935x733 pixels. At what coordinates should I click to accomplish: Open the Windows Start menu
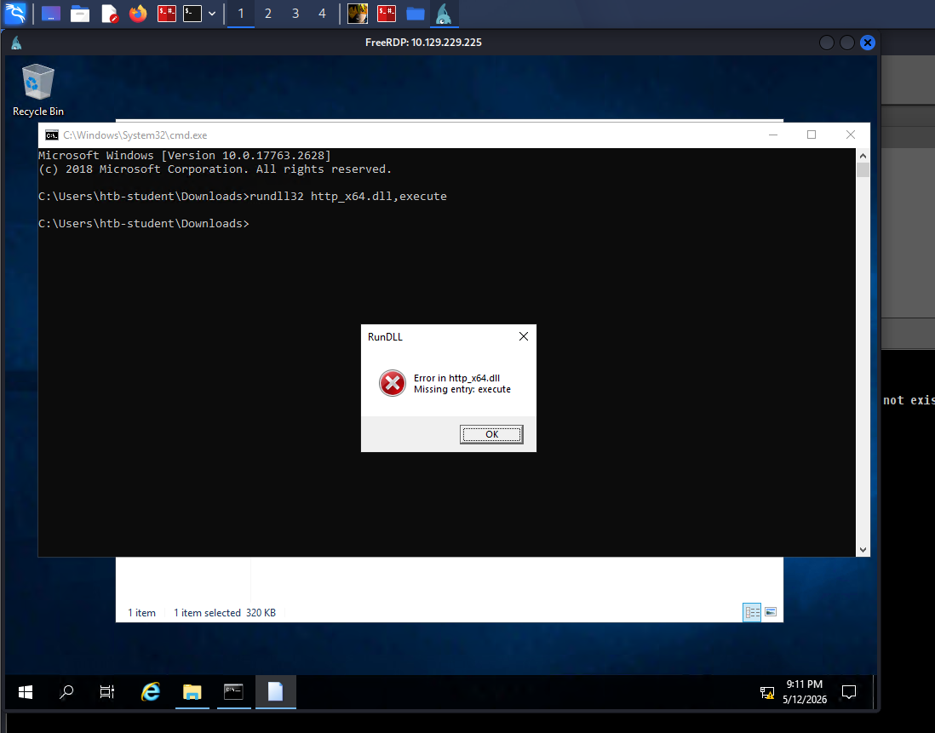tap(25, 692)
